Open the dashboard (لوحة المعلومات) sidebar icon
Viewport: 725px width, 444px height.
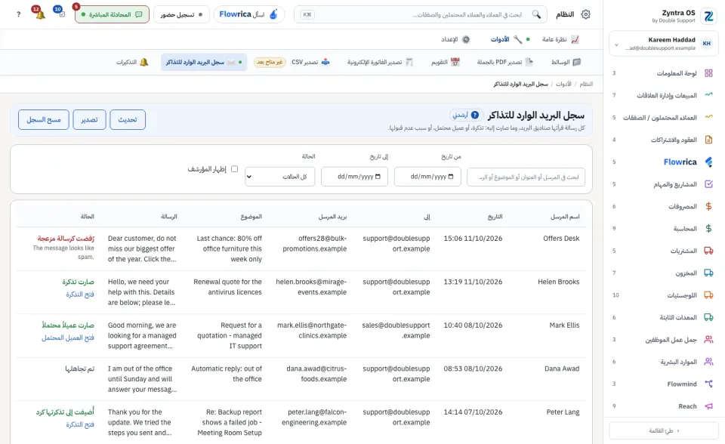click(708, 73)
